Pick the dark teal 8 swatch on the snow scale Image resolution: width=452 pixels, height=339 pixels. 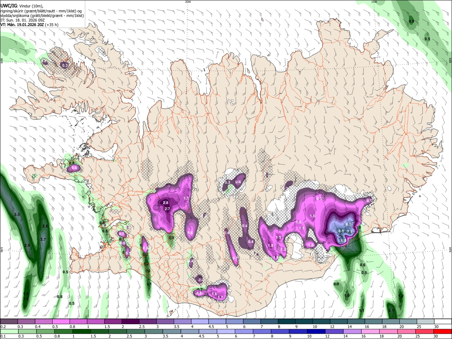tap(286, 322)
